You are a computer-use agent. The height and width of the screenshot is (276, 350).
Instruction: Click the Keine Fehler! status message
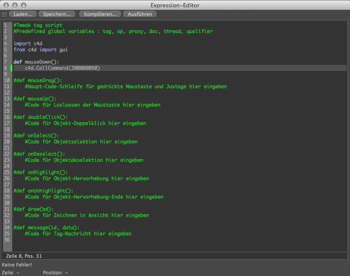tap(17, 265)
